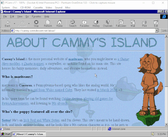This screenshot has height=137, width=168.
Task: Click the Internet Explorer logo throbber
Action: pyautogui.click(x=164, y=17)
